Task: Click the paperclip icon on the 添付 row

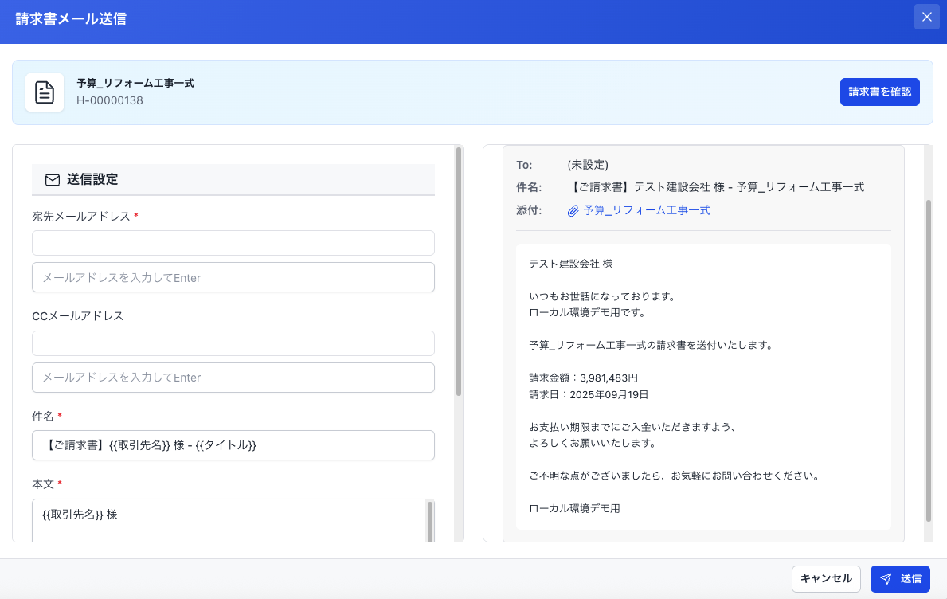Action: click(x=572, y=209)
